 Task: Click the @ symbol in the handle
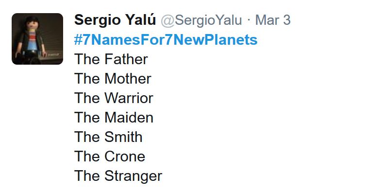167,21
